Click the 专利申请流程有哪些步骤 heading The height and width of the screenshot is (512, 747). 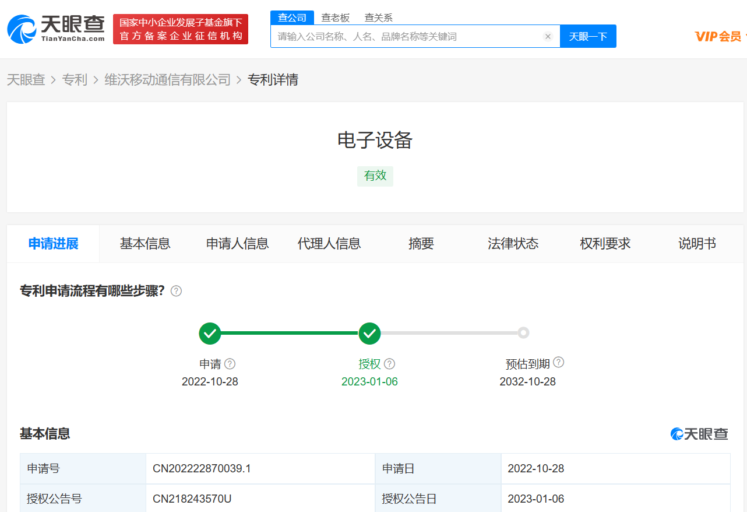93,290
